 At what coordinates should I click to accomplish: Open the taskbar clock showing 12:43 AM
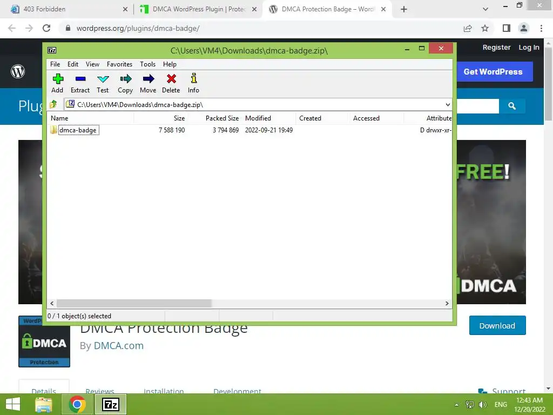(529, 404)
